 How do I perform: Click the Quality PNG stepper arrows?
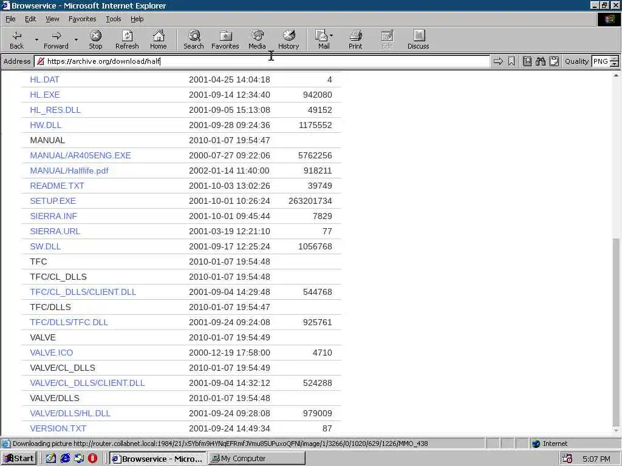[614, 61]
